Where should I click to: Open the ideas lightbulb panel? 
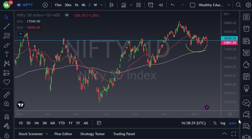[x=246, y=88]
